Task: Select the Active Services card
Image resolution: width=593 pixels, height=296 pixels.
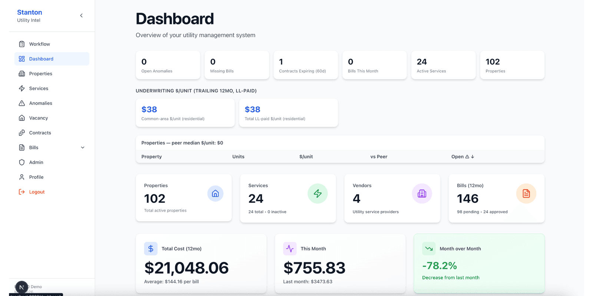Action: [443, 65]
